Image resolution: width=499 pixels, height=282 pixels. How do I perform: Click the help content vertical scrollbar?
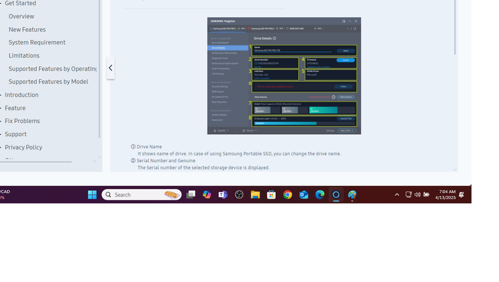455,27
